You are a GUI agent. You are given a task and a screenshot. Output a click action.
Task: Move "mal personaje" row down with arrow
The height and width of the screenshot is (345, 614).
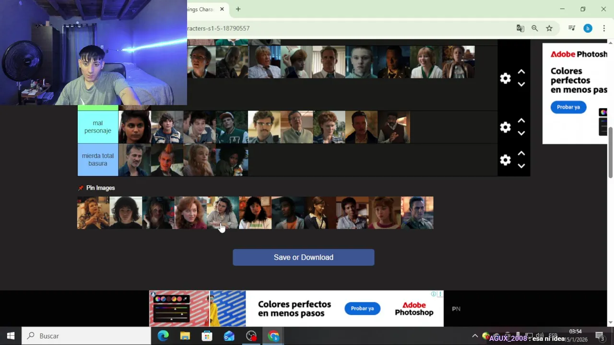521,133
